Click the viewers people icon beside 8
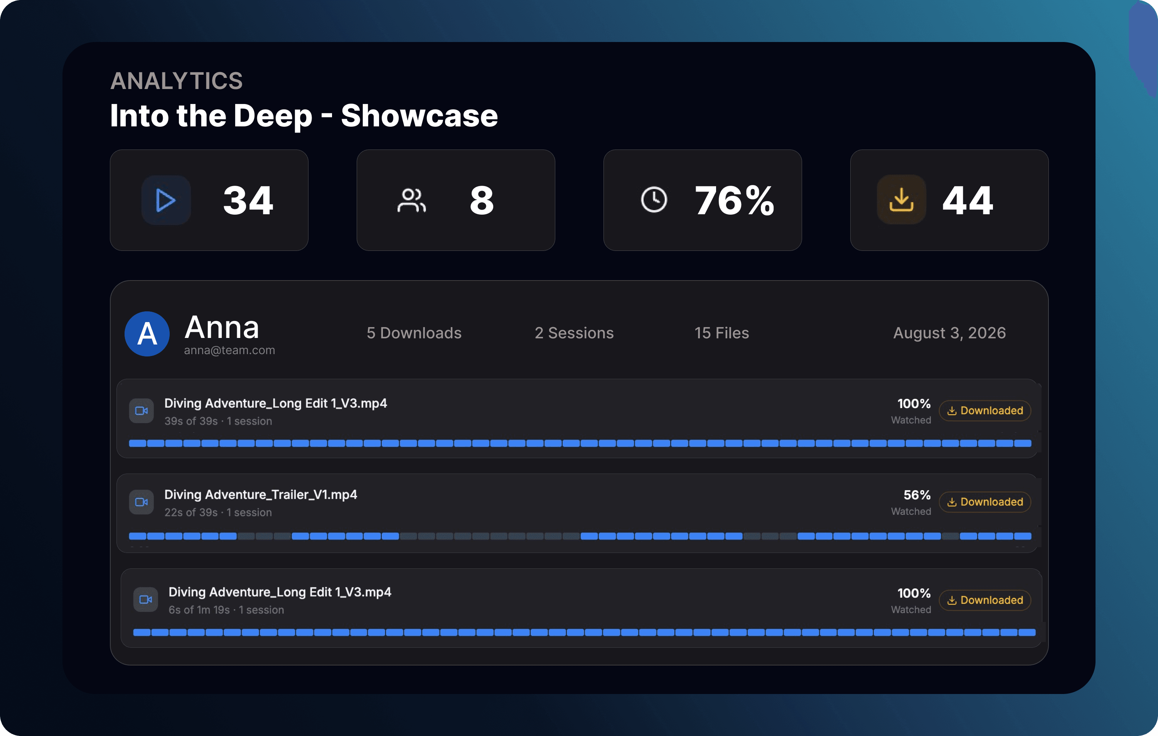 [x=412, y=200]
